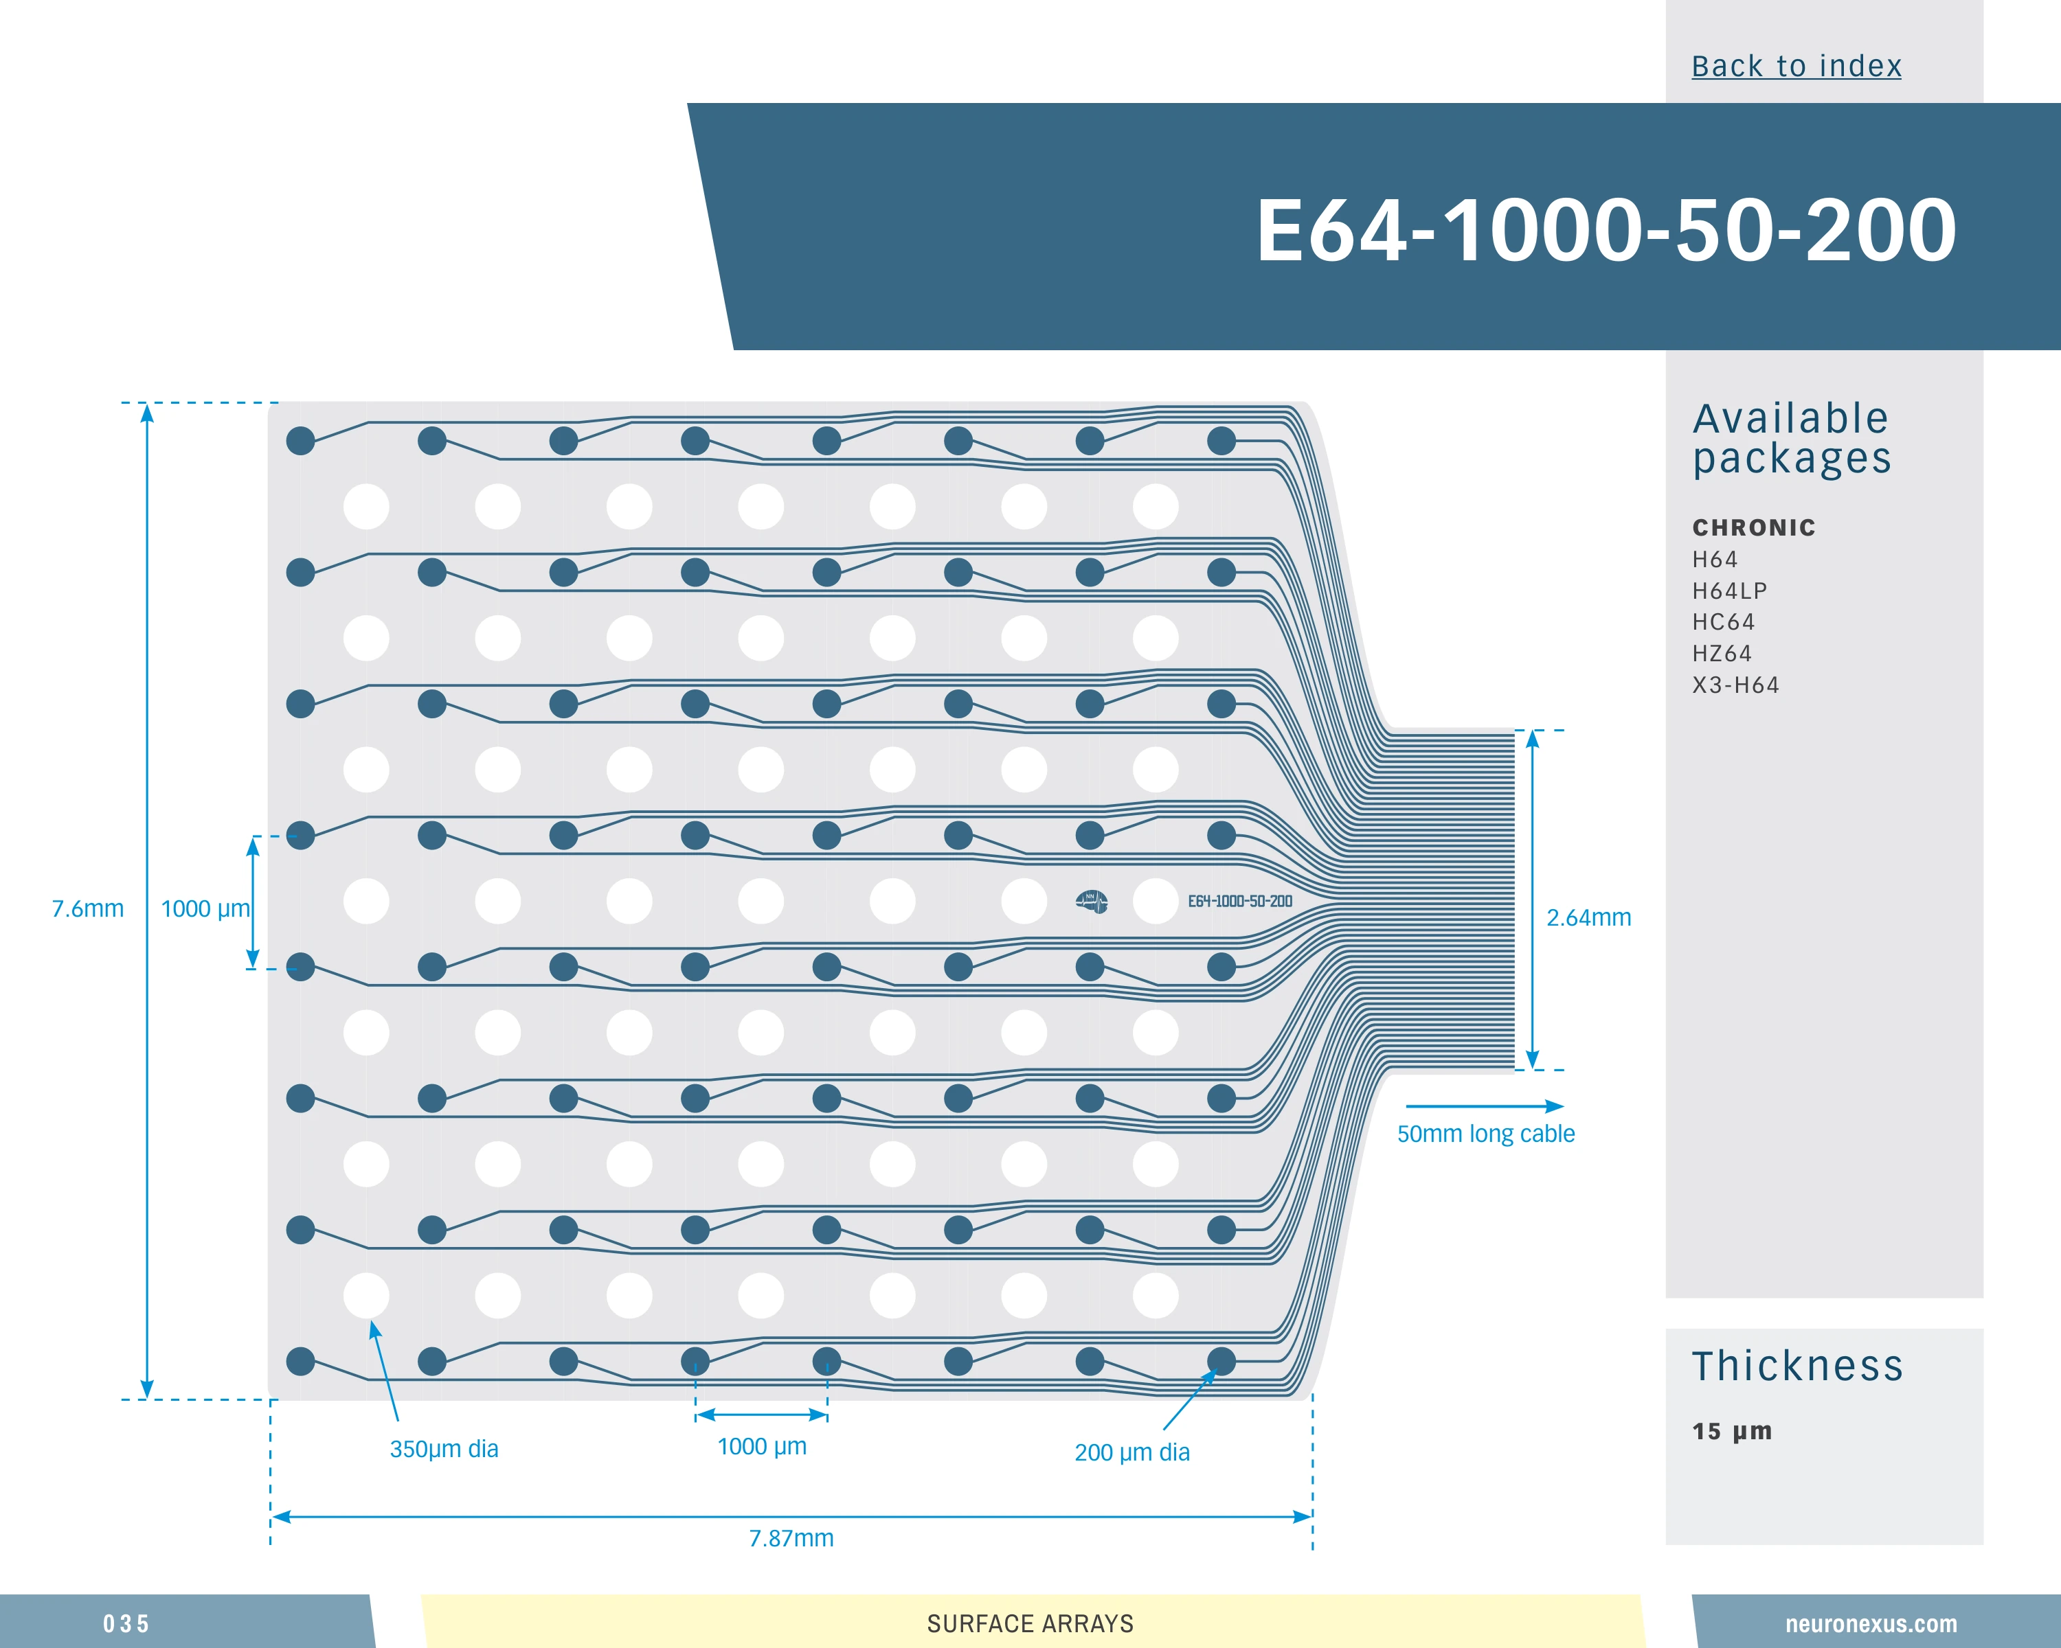Select the X3-H64 package entry

[x=1735, y=685]
